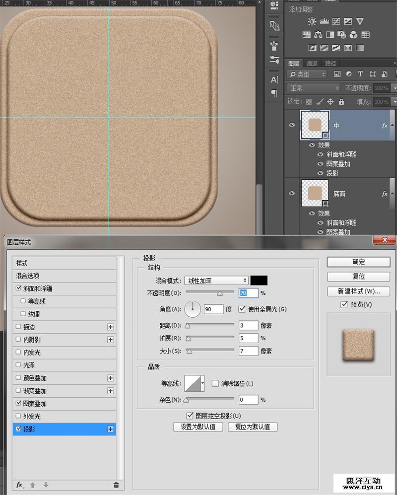Add a Photo Filter adjustment
The width and height of the screenshot is (397, 495).
(x=342, y=35)
